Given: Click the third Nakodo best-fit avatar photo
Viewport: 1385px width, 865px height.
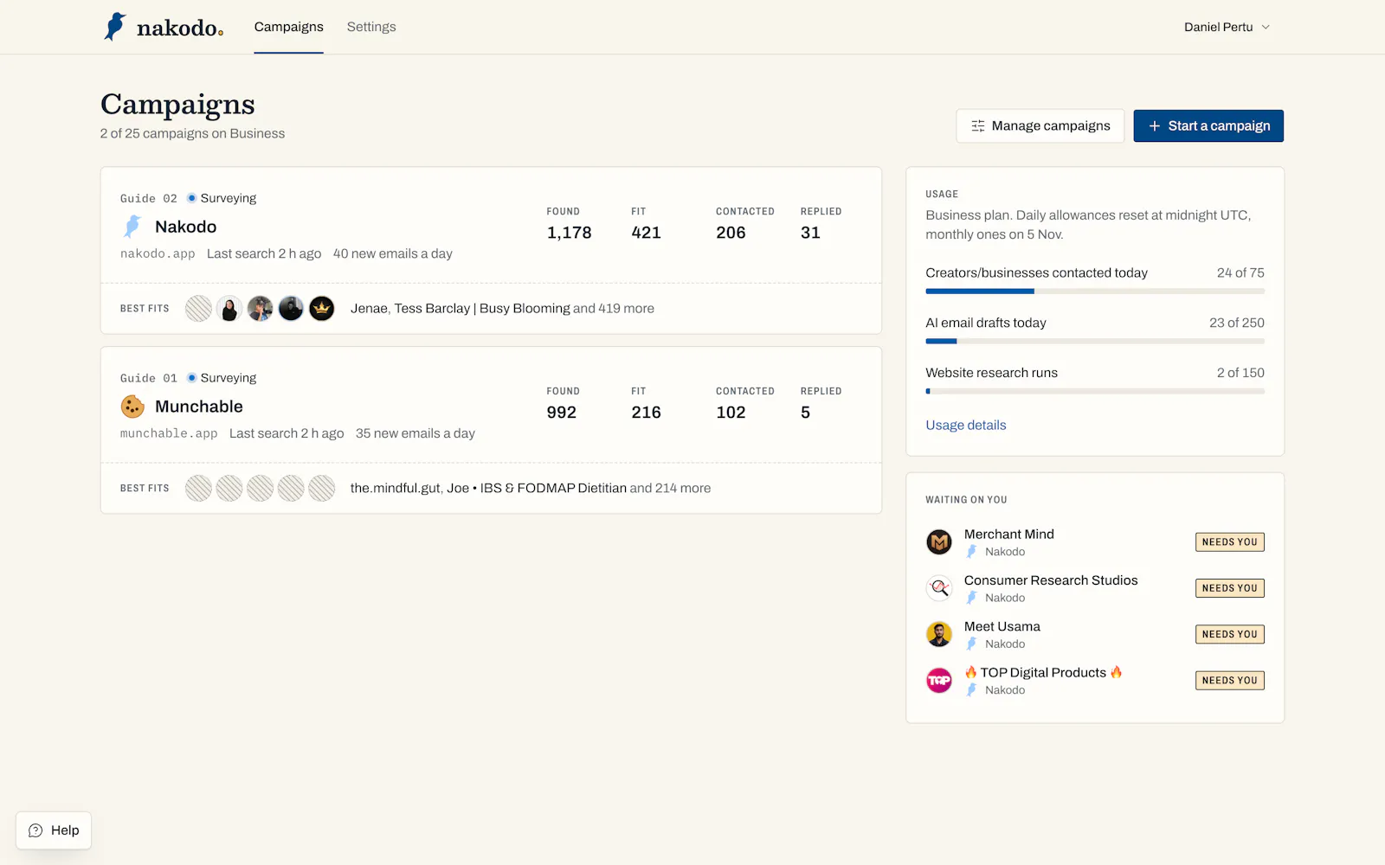Looking at the screenshot, I should click(x=261, y=308).
